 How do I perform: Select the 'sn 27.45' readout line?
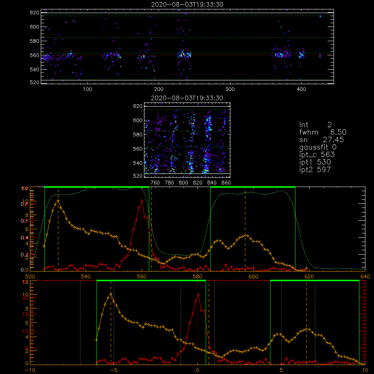point(322,140)
